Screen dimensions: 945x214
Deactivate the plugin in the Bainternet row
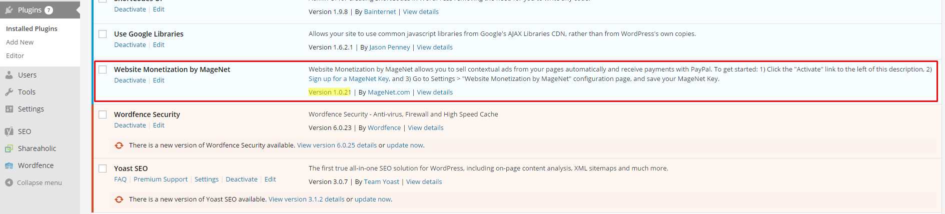click(130, 9)
